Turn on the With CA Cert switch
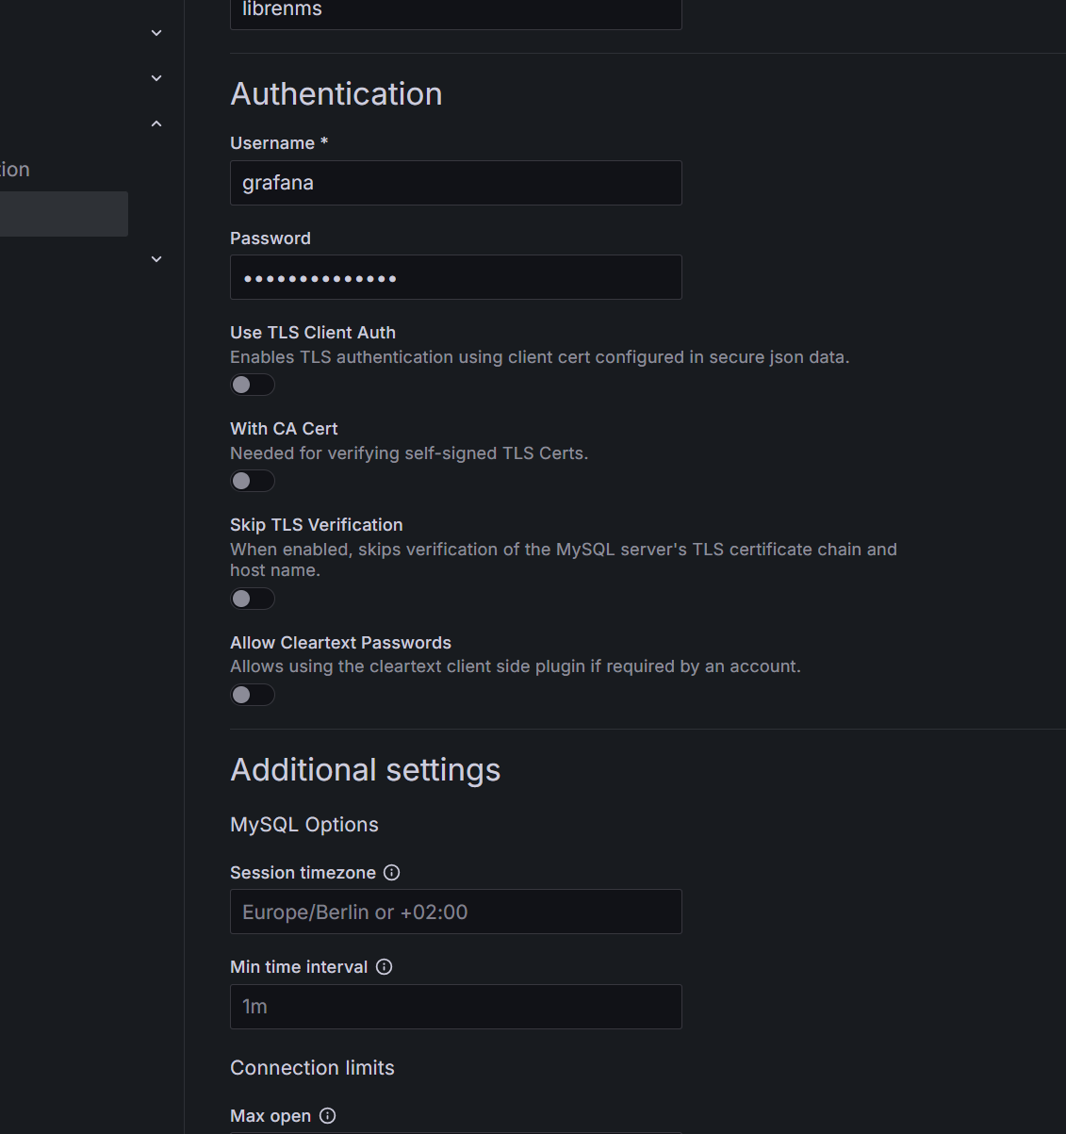 tap(253, 481)
